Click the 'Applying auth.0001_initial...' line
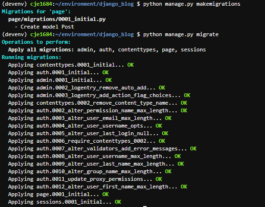Image resolution: width=265 pixels, height=207 pixels. (x=59, y=72)
